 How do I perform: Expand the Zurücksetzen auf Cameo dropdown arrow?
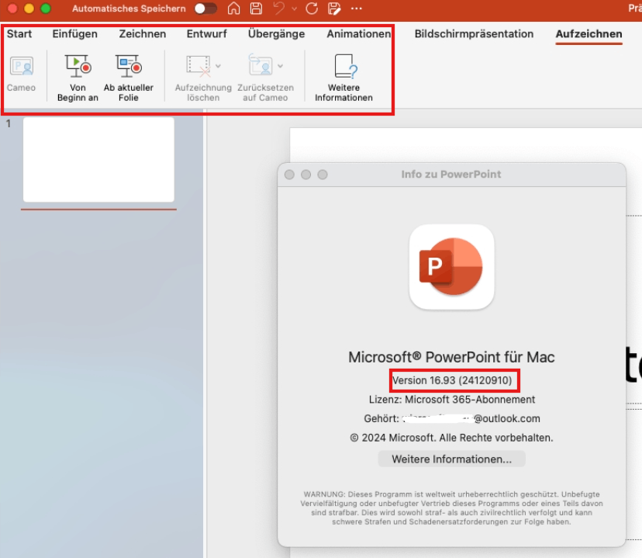[281, 66]
